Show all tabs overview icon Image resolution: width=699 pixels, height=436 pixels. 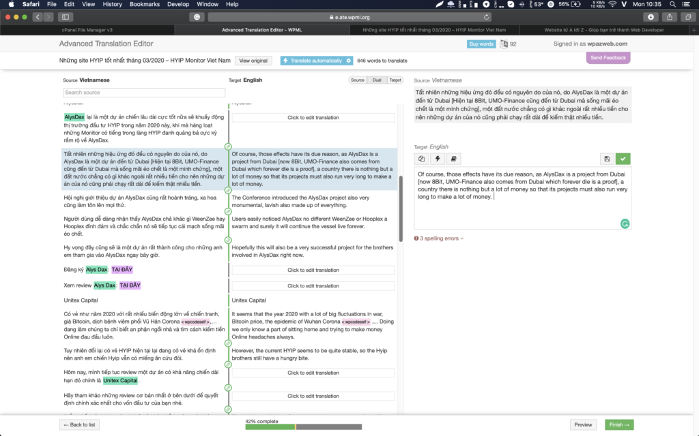(688, 17)
